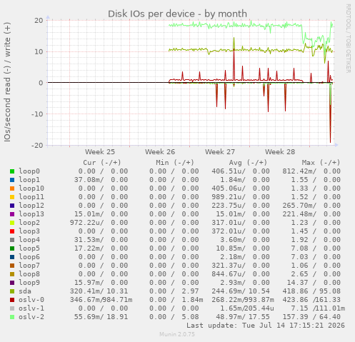Click the loop5 dark green swatch
This screenshot has width=355, height=342.
pyautogui.click(x=12, y=248)
